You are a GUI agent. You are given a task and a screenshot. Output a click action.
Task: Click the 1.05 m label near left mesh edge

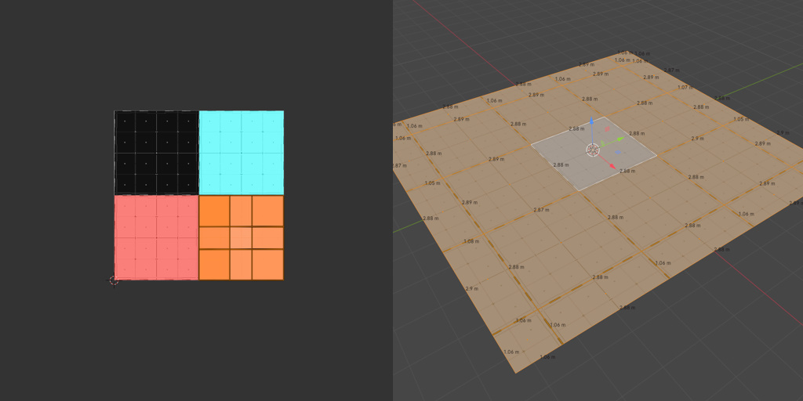click(x=432, y=182)
